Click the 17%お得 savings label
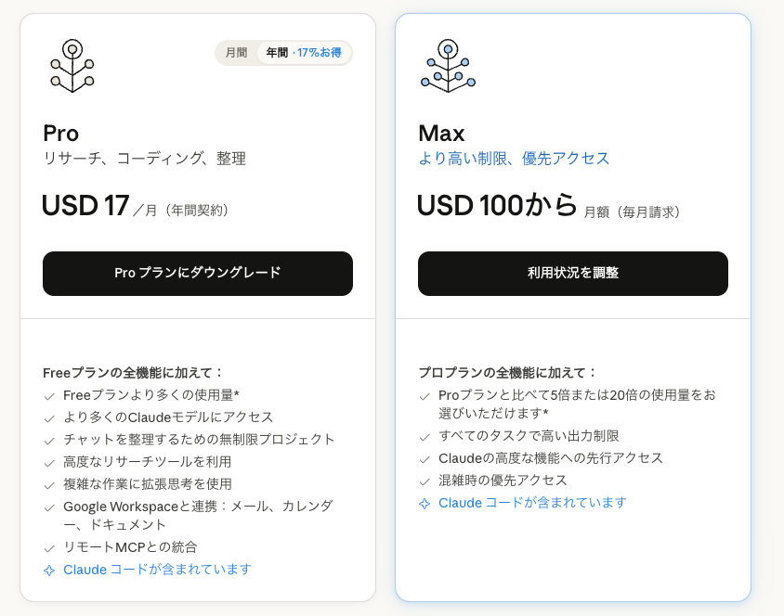The width and height of the screenshot is (784, 616). [x=319, y=52]
